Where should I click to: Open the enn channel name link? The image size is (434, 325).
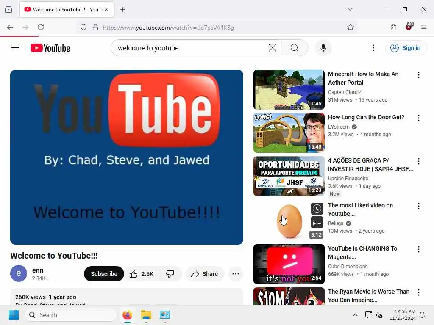[38, 270]
